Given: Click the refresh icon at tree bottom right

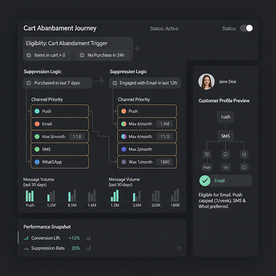Looking at the screenshot, I should click(x=244, y=167).
